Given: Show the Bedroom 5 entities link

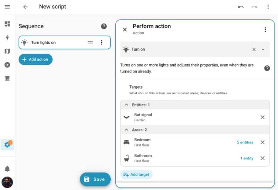Looking at the screenshot, I should 245,142.
